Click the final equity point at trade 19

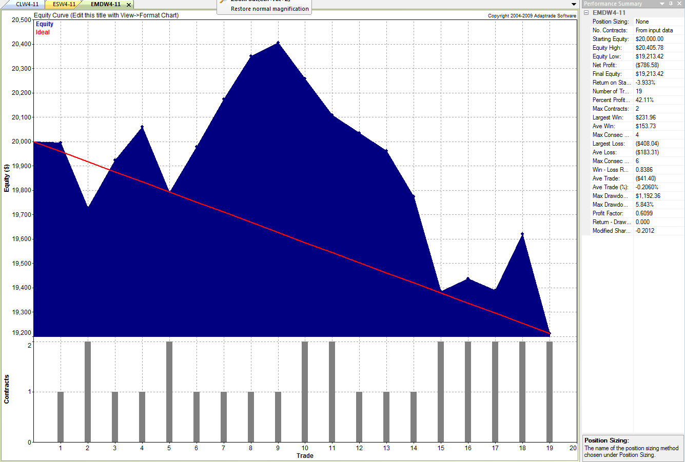pyautogui.click(x=550, y=333)
